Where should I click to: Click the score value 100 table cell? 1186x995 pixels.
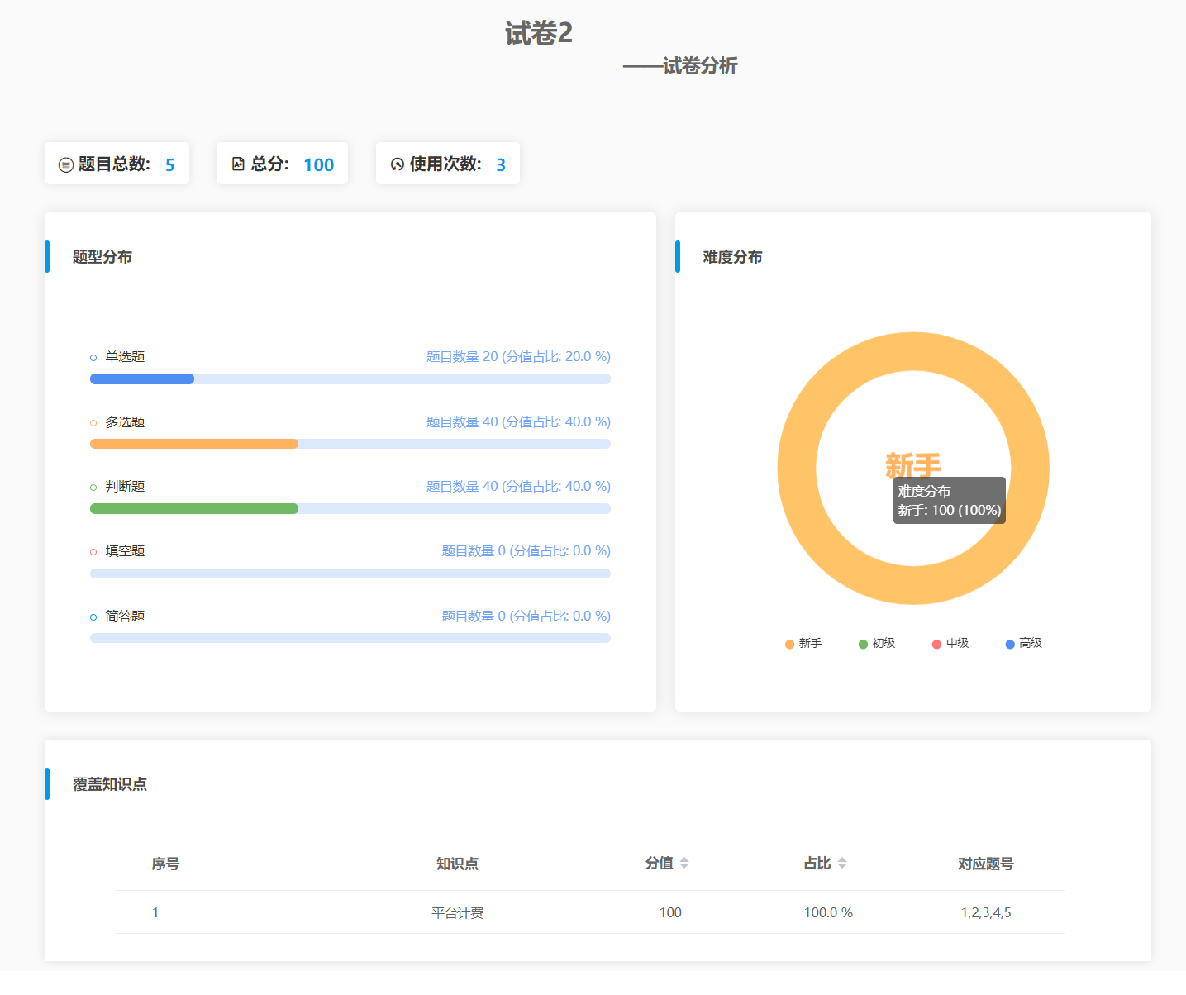(670, 912)
